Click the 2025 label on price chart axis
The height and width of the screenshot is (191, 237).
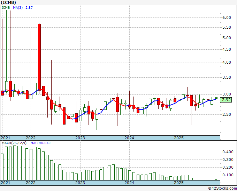(x=179, y=138)
